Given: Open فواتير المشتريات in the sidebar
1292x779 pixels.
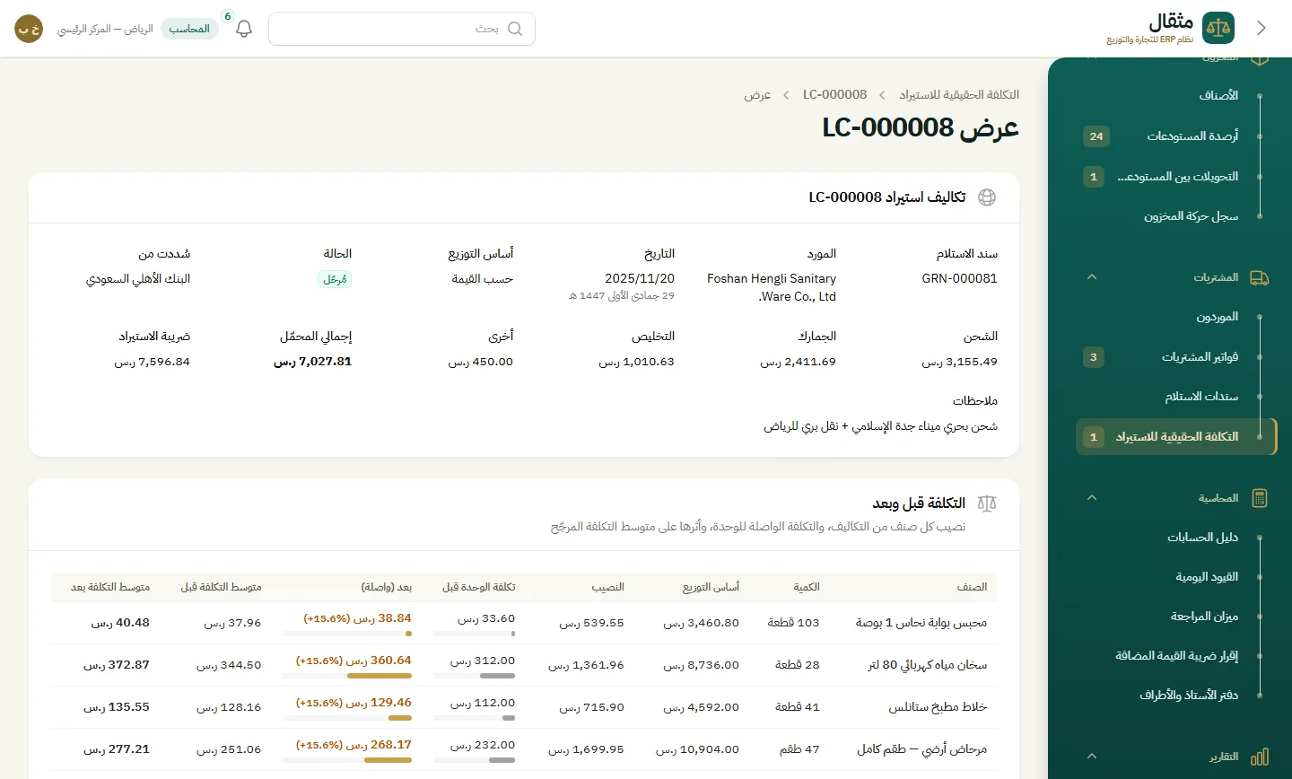Looking at the screenshot, I should tap(1175, 357).
